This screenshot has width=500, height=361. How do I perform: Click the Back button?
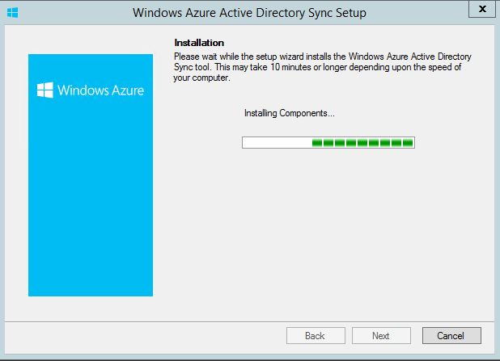point(316,335)
